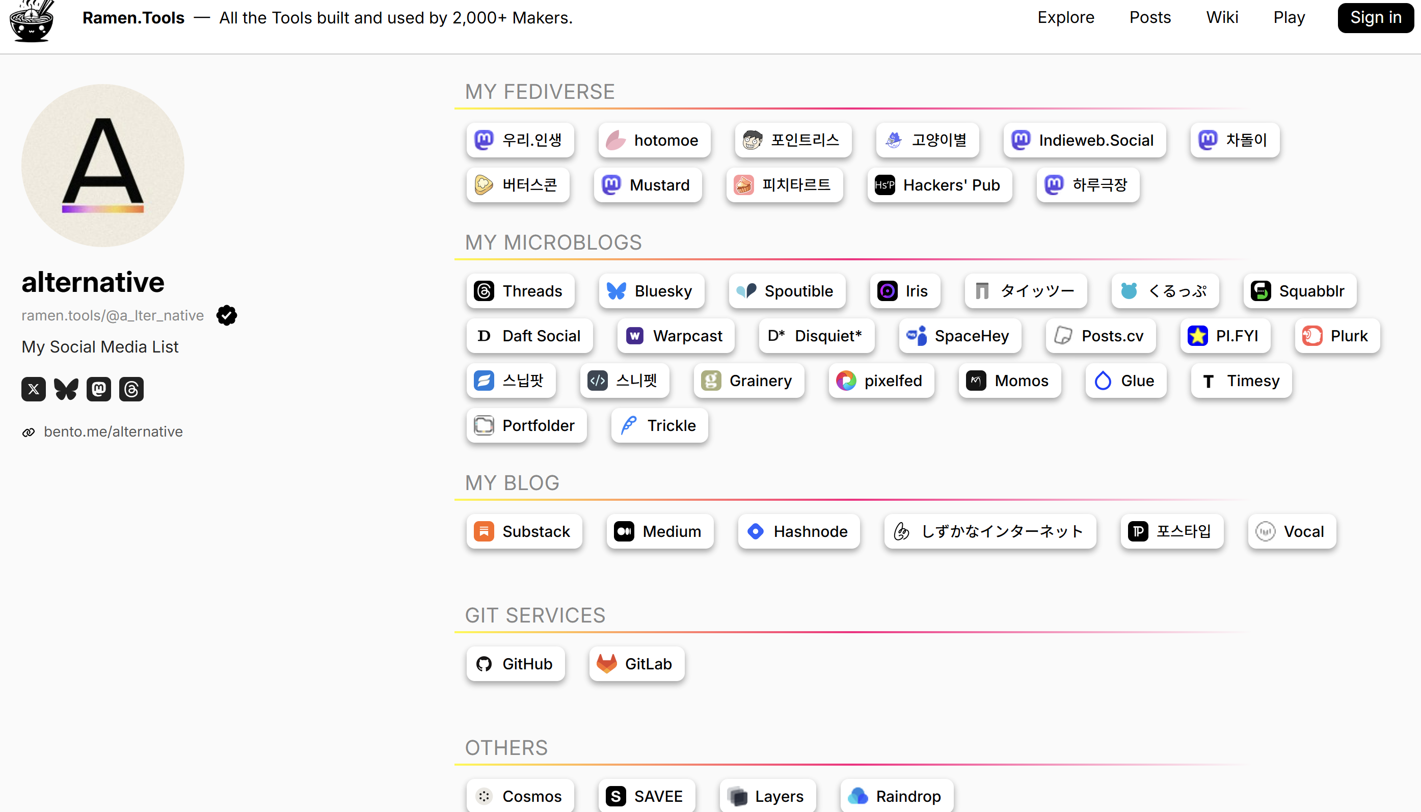Open the bento.me/alternative link
The width and height of the screenshot is (1421, 812).
coord(113,431)
